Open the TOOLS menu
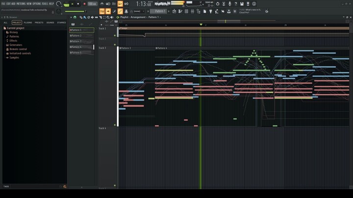353x198 pixels. pos(45,3)
